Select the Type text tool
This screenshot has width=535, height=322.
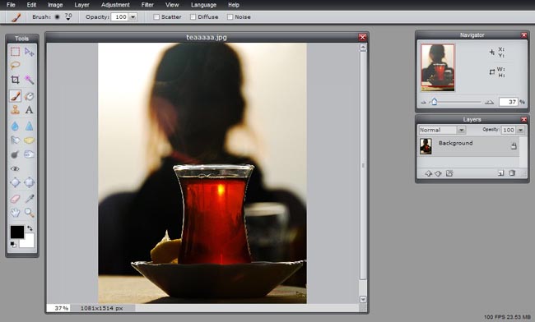(x=30, y=110)
